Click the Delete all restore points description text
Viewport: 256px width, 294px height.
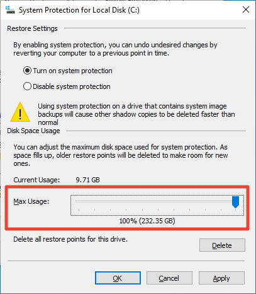point(70,239)
